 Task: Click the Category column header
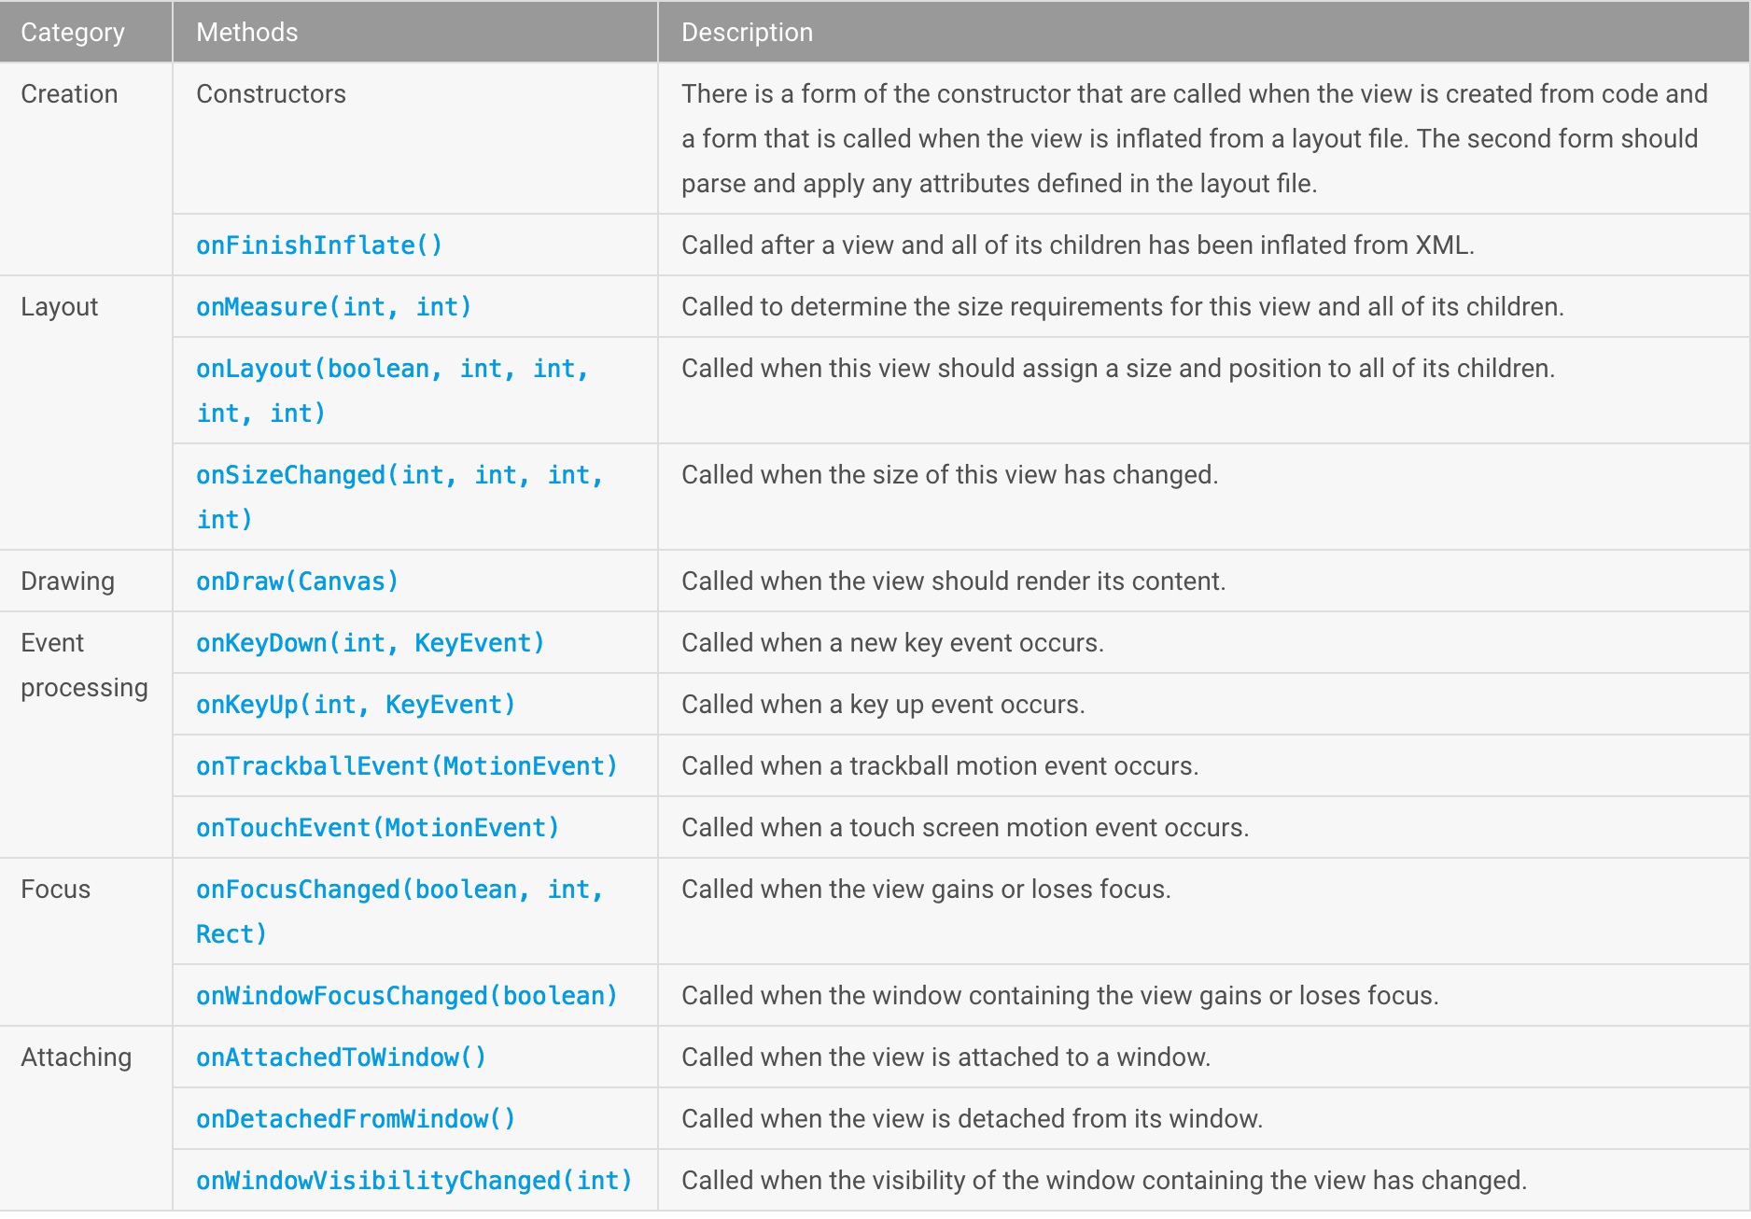(72, 33)
